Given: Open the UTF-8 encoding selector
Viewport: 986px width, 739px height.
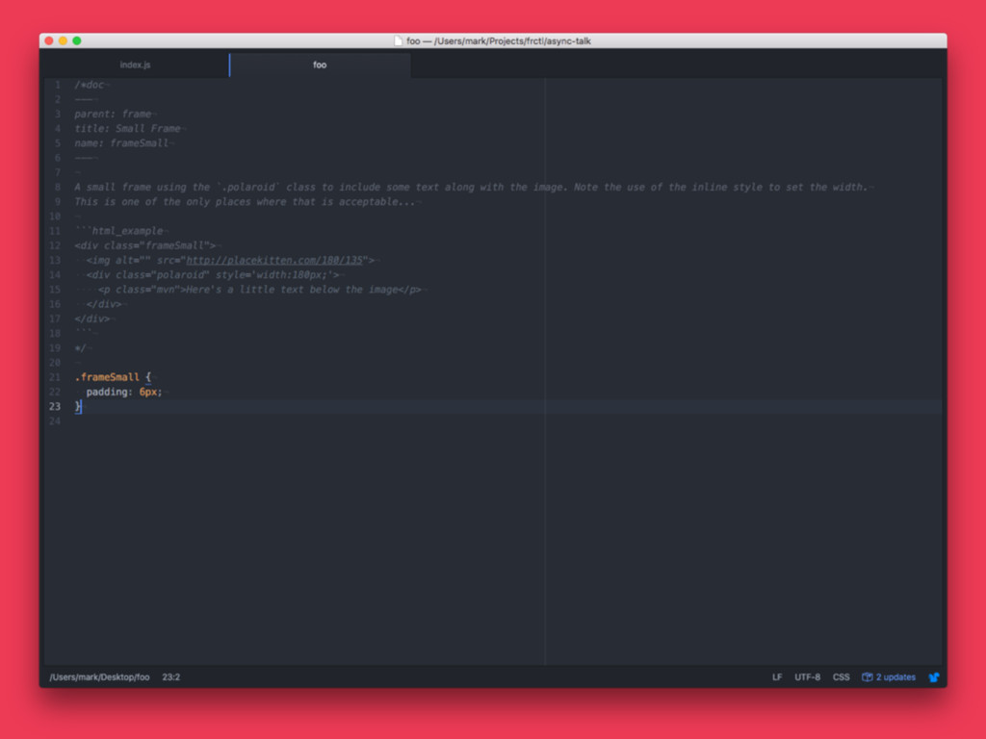Looking at the screenshot, I should (x=808, y=676).
